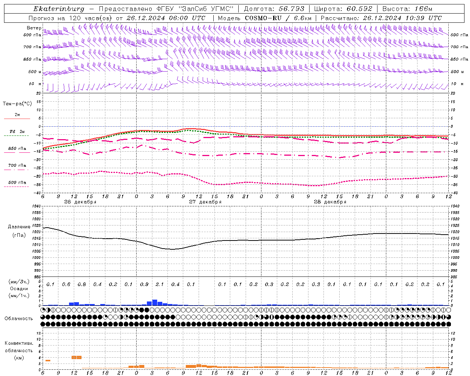Click the Осадки precipitation label

tap(19, 289)
